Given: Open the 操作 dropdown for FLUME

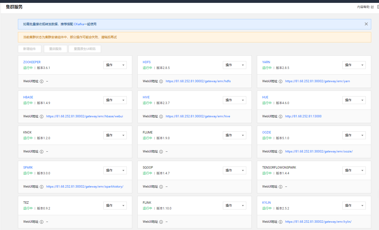Looking at the screenshot, I should (235, 135).
